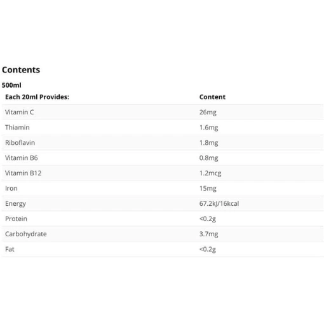Click the 26mg Vitamin C value

pos(208,112)
